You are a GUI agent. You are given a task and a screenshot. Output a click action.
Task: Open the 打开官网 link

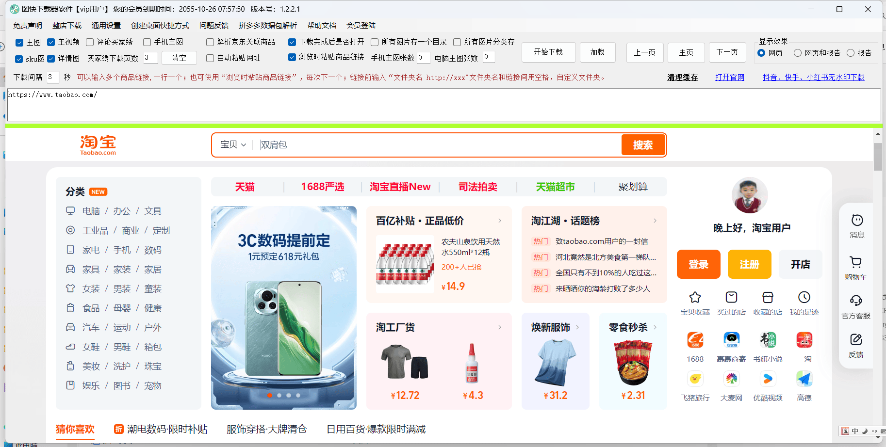click(x=729, y=77)
